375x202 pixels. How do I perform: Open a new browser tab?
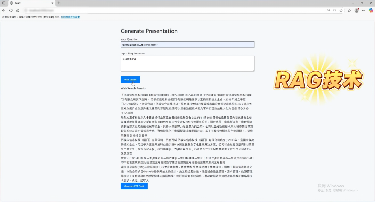pos(59,3)
